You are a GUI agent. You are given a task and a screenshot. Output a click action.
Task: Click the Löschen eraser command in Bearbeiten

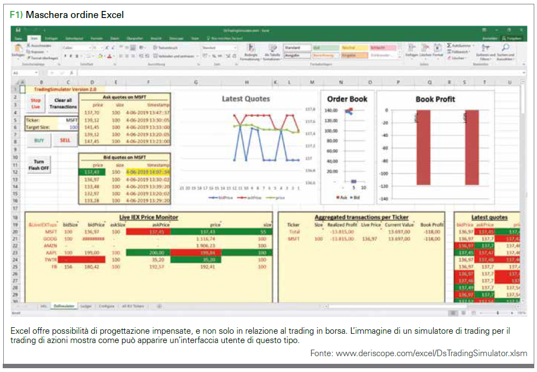click(x=456, y=58)
